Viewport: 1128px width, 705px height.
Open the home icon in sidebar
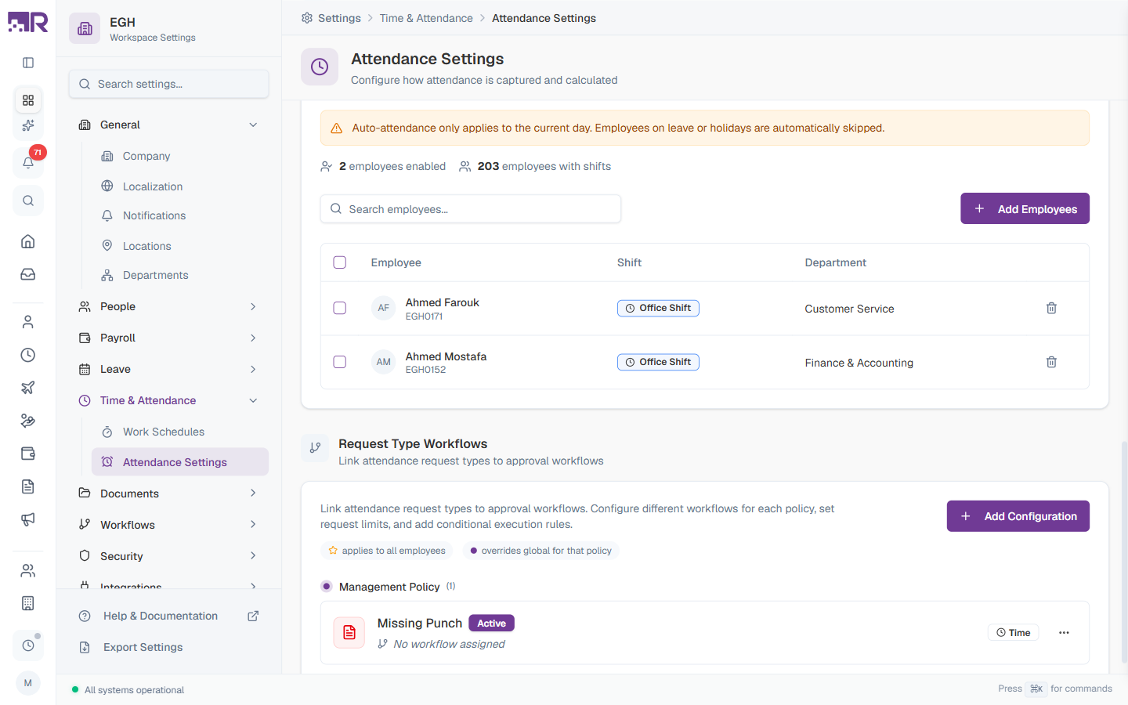coord(28,241)
